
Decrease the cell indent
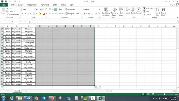pyautogui.click(x=60, y=13)
